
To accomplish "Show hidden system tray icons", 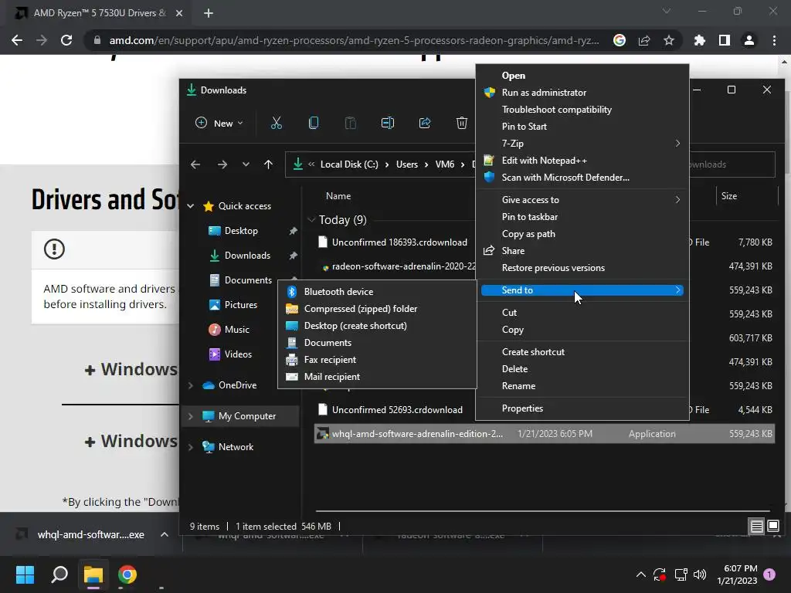I will (x=640, y=574).
